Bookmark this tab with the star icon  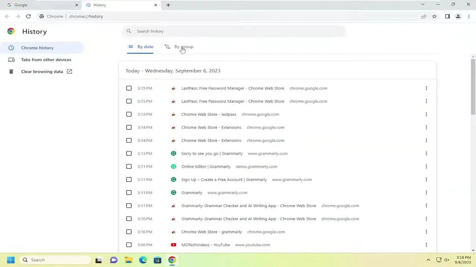pos(434,16)
